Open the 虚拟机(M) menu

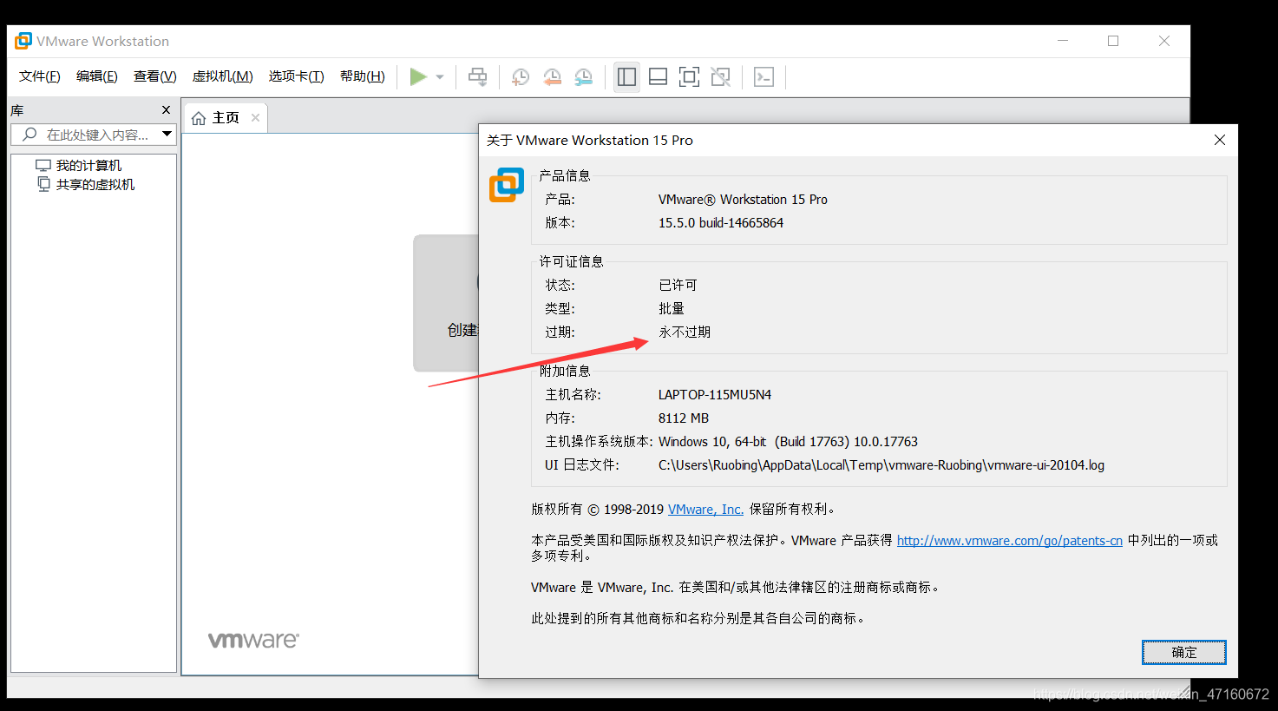point(223,76)
